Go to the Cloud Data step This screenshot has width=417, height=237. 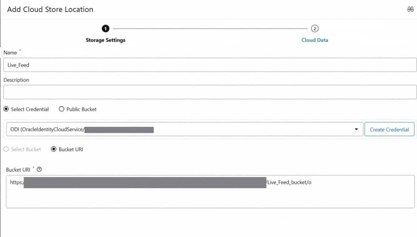[314, 40]
